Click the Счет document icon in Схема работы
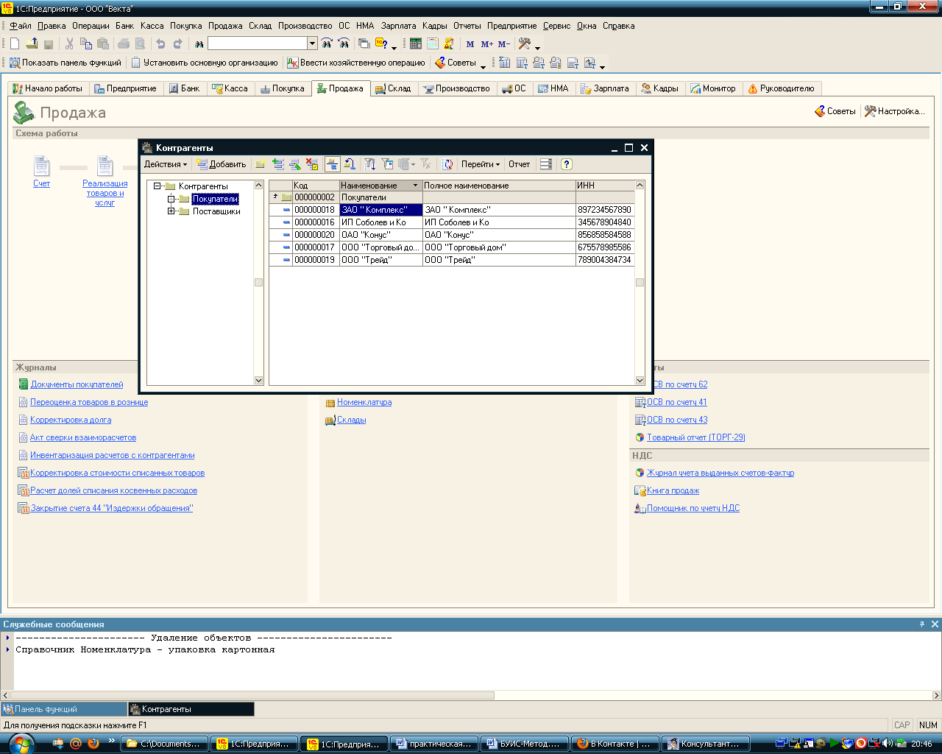 click(42, 166)
